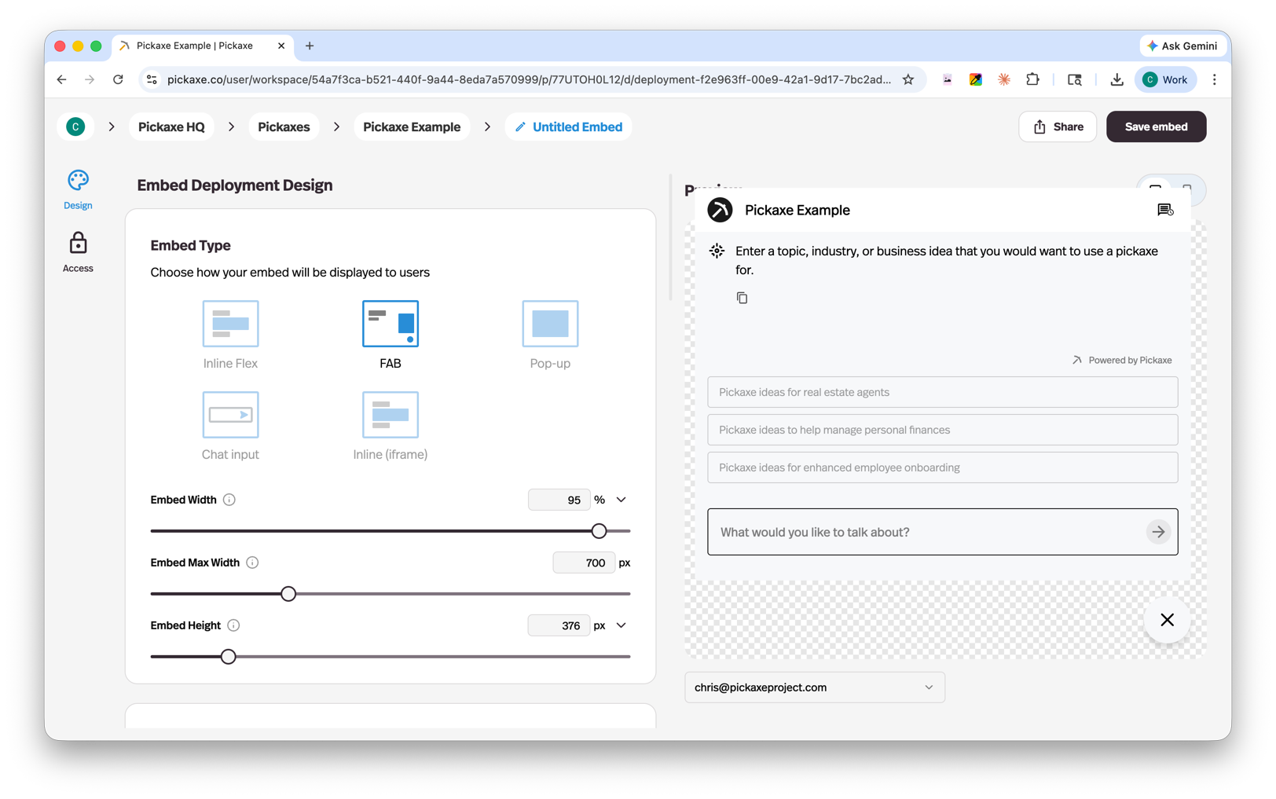Screen dimensions: 1276x799
Task: Select the Pickaxe Example browser tab
Action: click(x=196, y=46)
